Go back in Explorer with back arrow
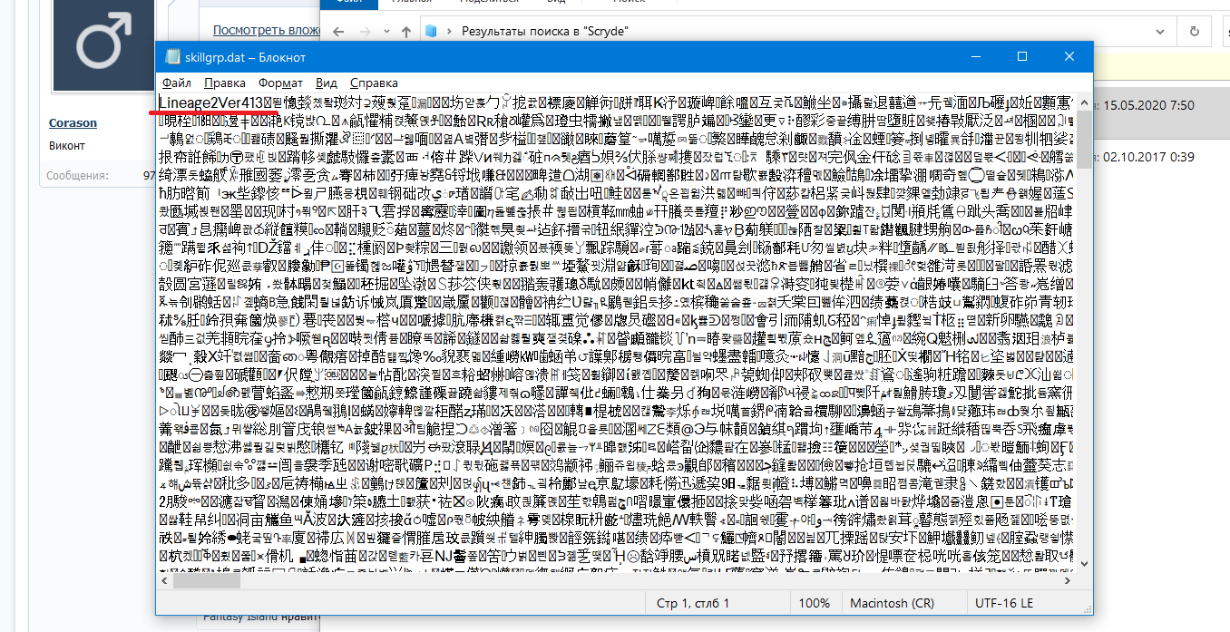The width and height of the screenshot is (1230, 632). click(x=337, y=31)
